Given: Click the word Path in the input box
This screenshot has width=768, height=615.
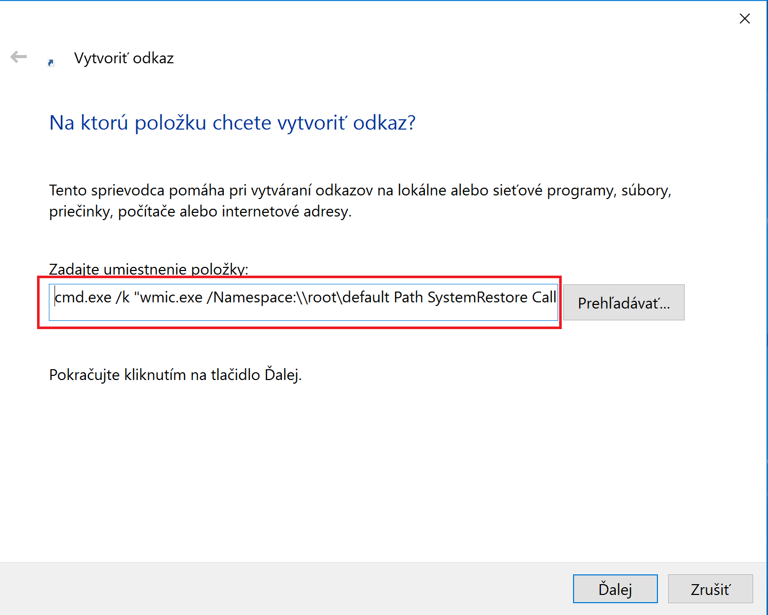Looking at the screenshot, I should pyautogui.click(x=408, y=297).
